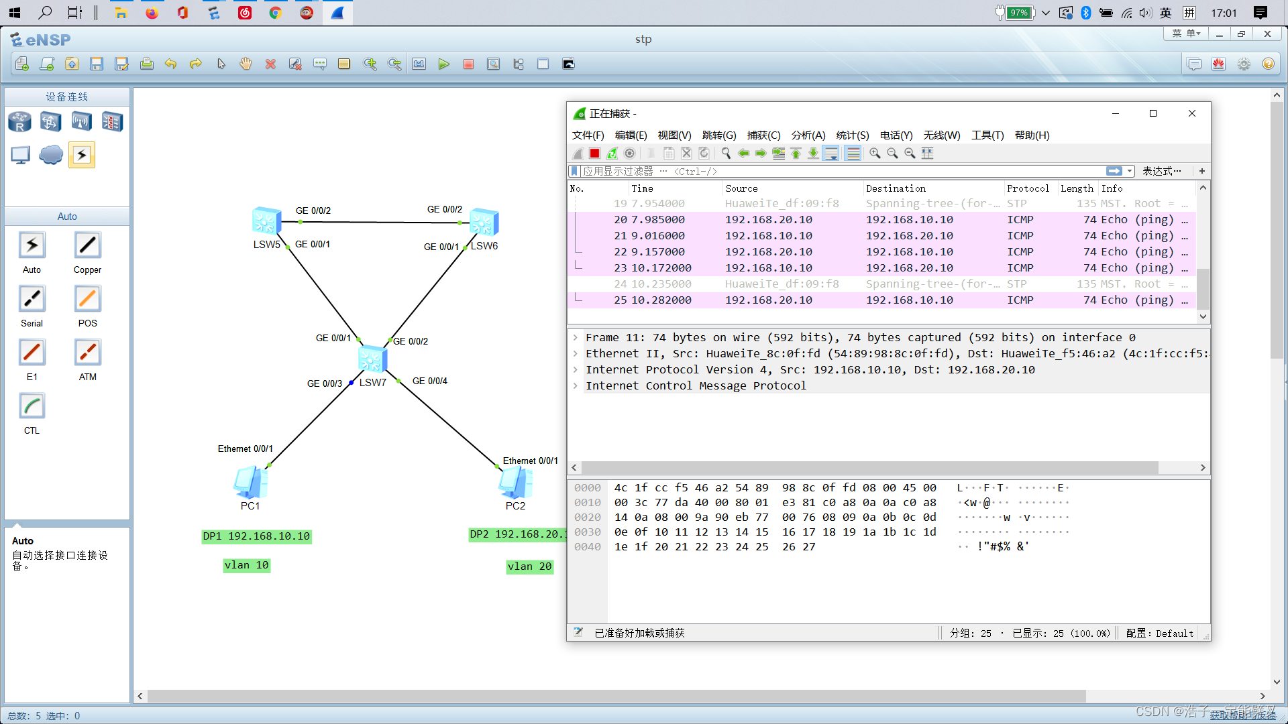The width and height of the screenshot is (1288, 724).
Task: Click the LSW7 switch on the topology
Action: tap(371, 360)
